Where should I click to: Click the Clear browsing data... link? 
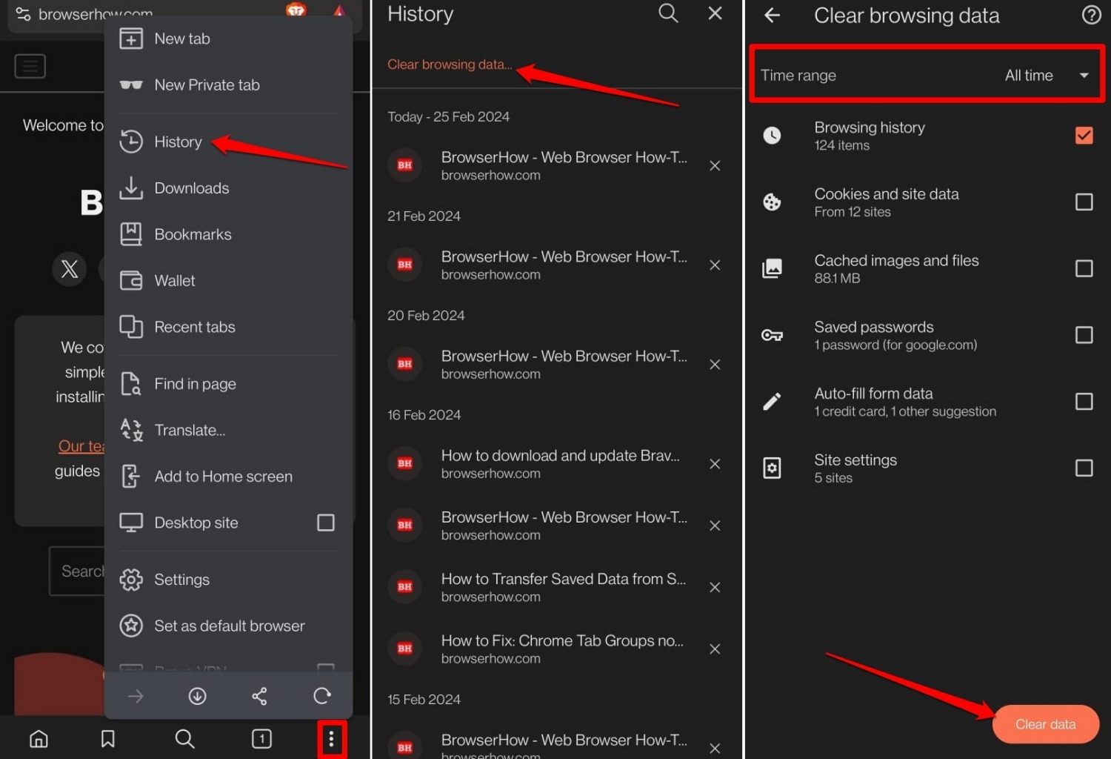450,64
